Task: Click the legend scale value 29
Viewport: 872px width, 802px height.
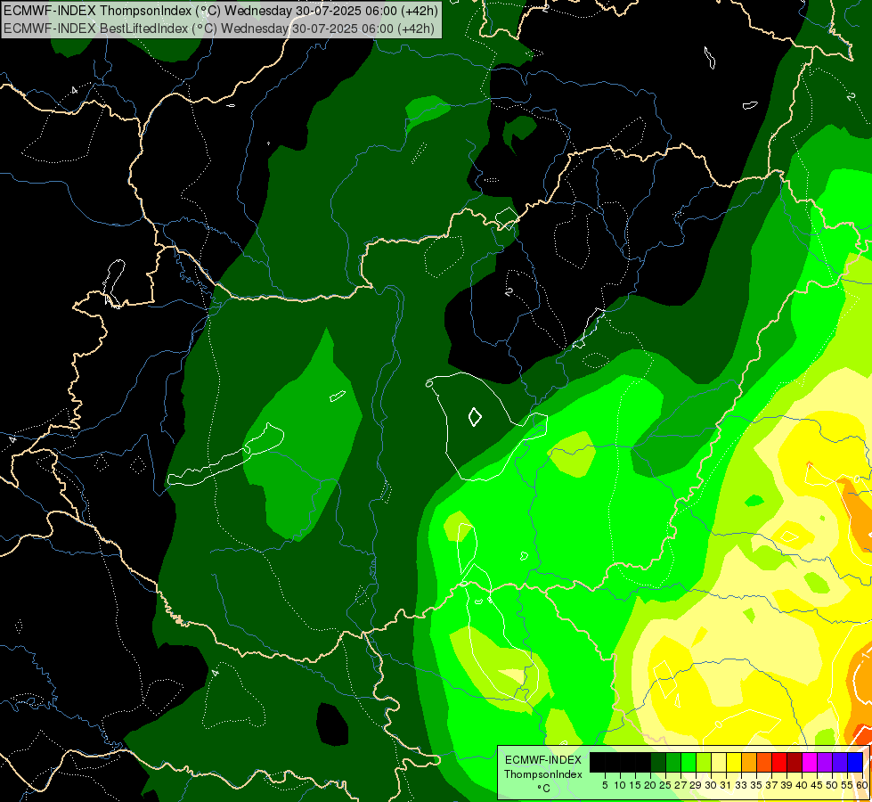Action: tap(696, 785)
